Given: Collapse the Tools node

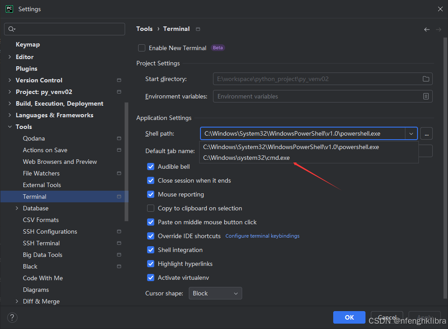Looking at the screenshot, I should coord(10,127).
